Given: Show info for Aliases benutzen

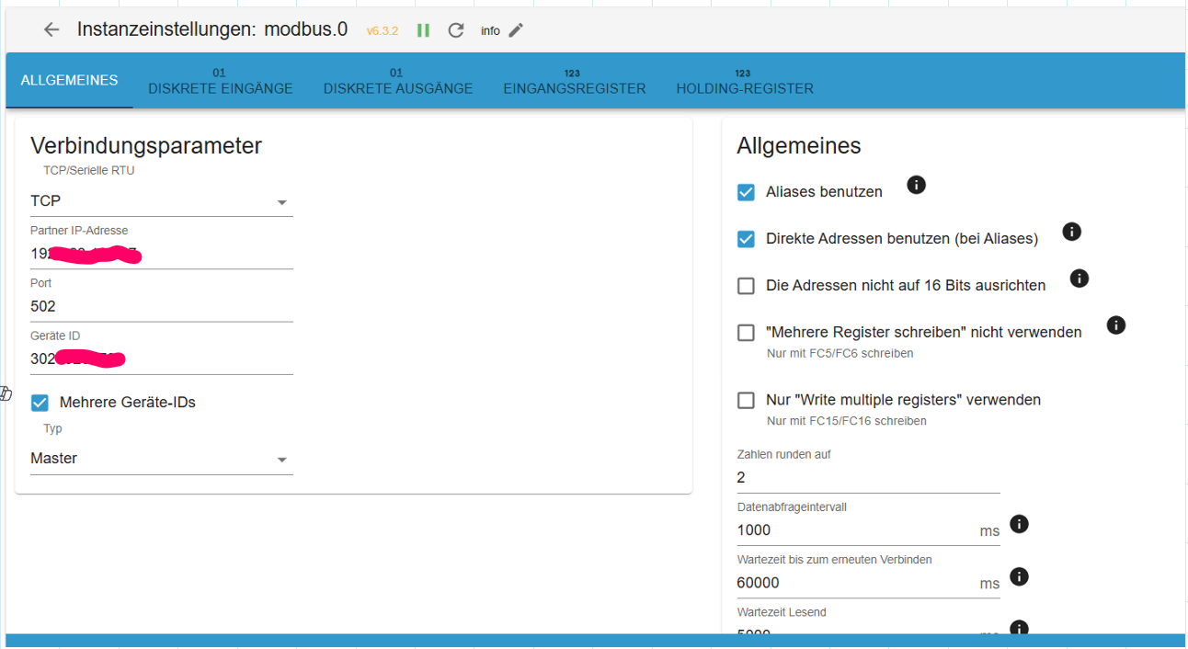Looking at the screenshot, I should click(x=916, y=185).
